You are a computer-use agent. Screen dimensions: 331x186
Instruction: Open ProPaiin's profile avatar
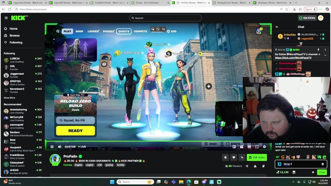tap(55, 160)
